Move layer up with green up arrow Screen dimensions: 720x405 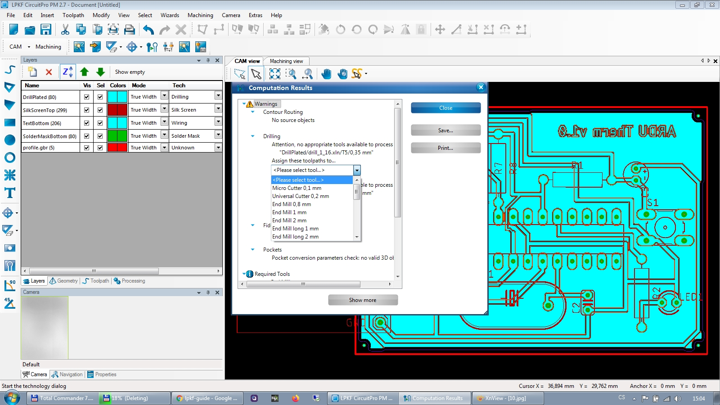(x=84, y=72)
